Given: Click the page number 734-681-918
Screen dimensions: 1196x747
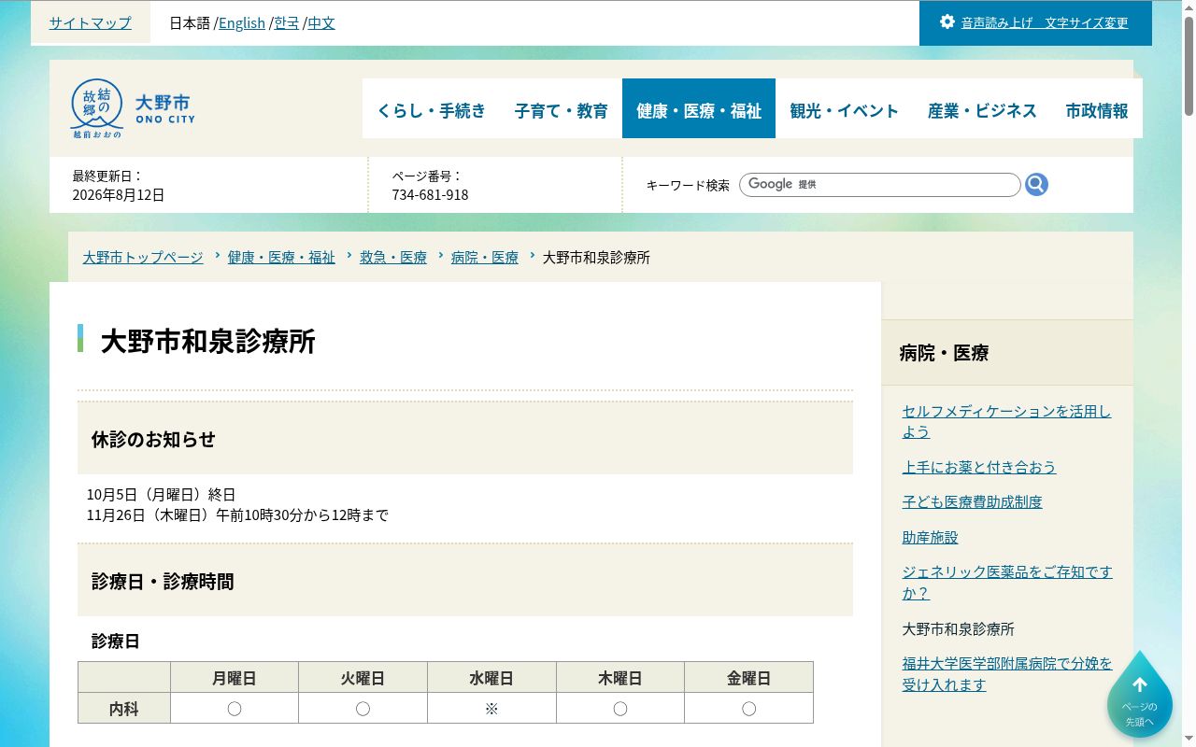Looking at the screenshot, I should tap(430, 195).
